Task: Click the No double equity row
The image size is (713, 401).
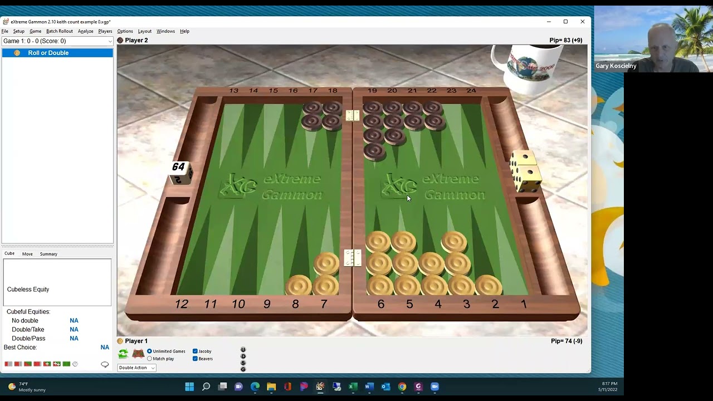Action: coord(45,321)
